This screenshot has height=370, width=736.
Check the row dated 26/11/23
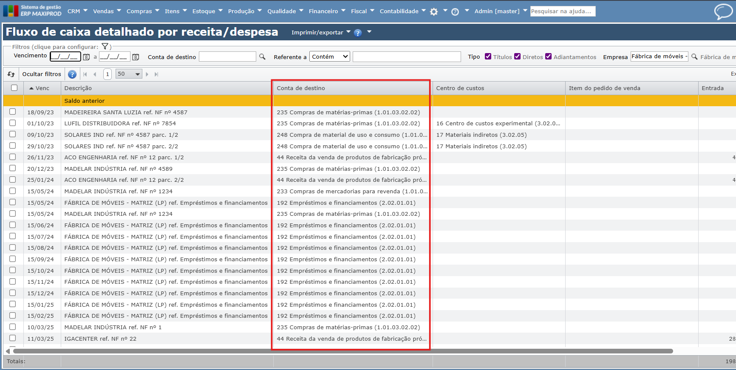(13, 157)
